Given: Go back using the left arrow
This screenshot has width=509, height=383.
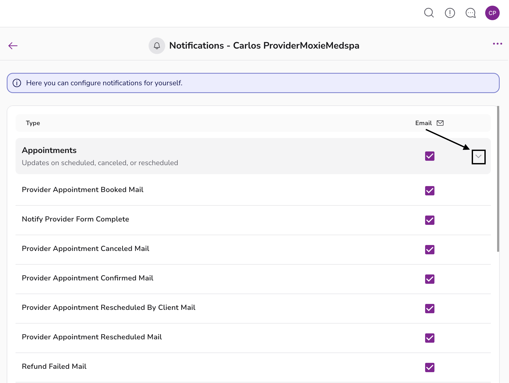Looking at the screenshot, I should pyautogui.click(x=13, y=46).
